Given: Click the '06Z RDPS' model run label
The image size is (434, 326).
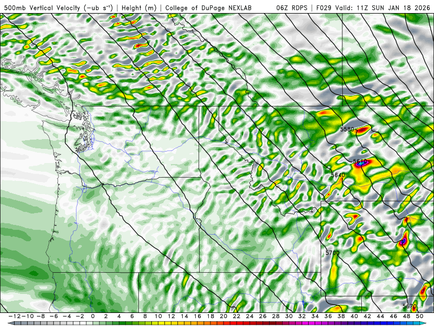Looking at the screenshot, I should (292, 8).
